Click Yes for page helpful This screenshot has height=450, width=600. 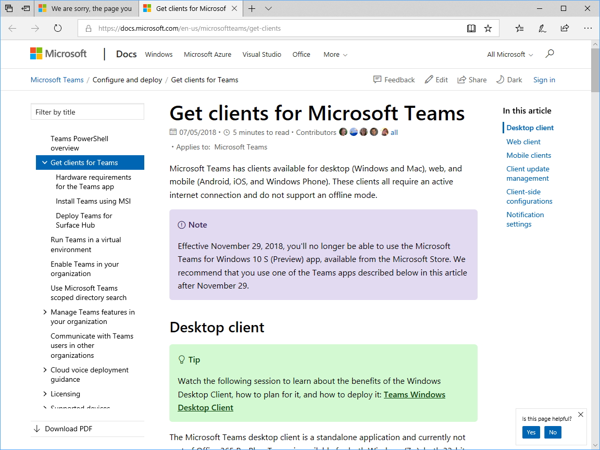pyautogui.click(x=531, y=432)
